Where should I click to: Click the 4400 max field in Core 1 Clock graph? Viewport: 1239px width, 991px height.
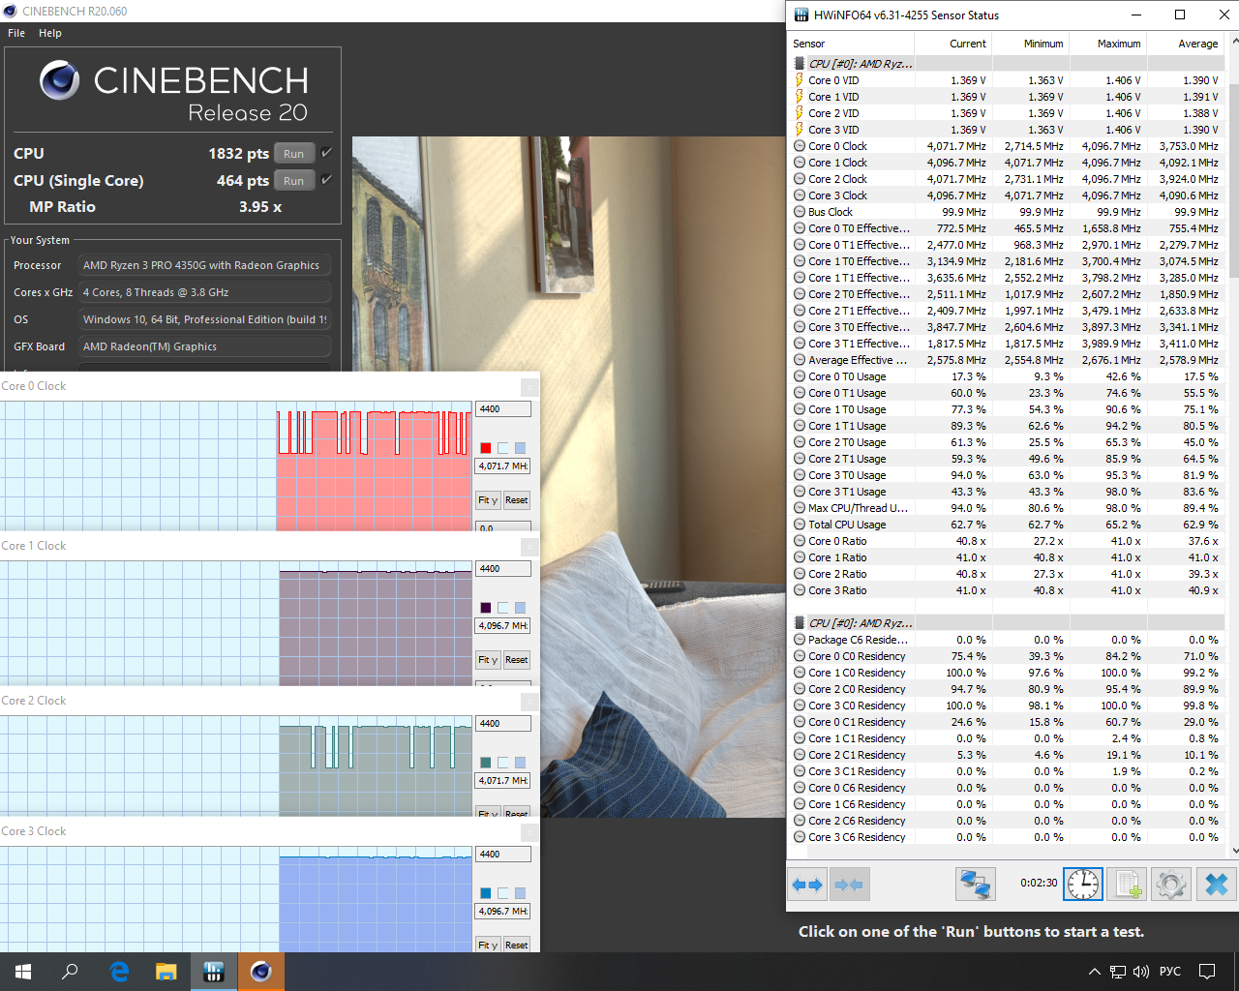coord(503,569)
